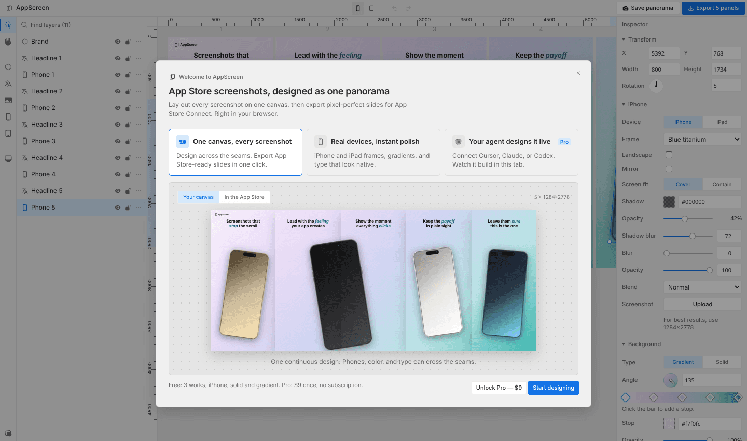Lock the Phone 5 layer

(x=128, y=208)
